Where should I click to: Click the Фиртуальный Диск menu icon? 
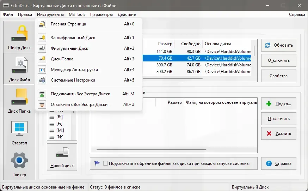42,48
